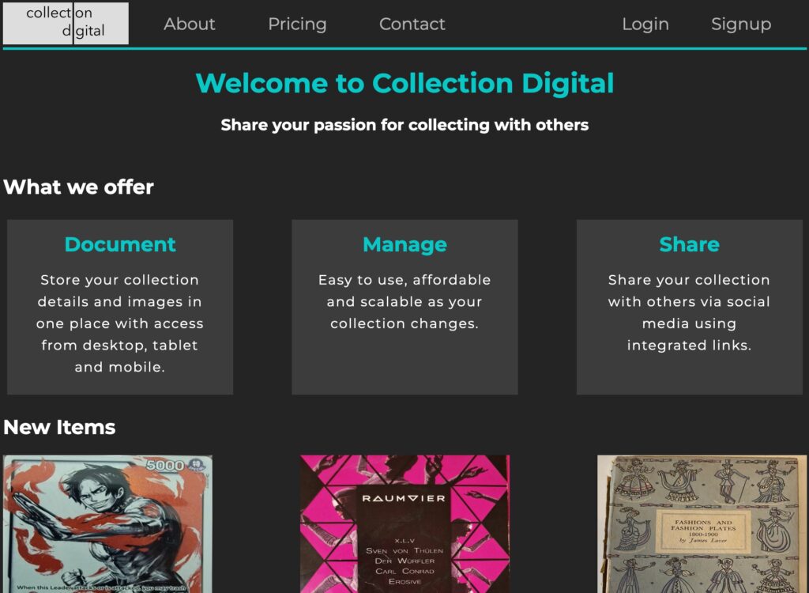The image size is (809, 593).
Task: Click the 'What we offer' heading
Action: pos(78,187)
